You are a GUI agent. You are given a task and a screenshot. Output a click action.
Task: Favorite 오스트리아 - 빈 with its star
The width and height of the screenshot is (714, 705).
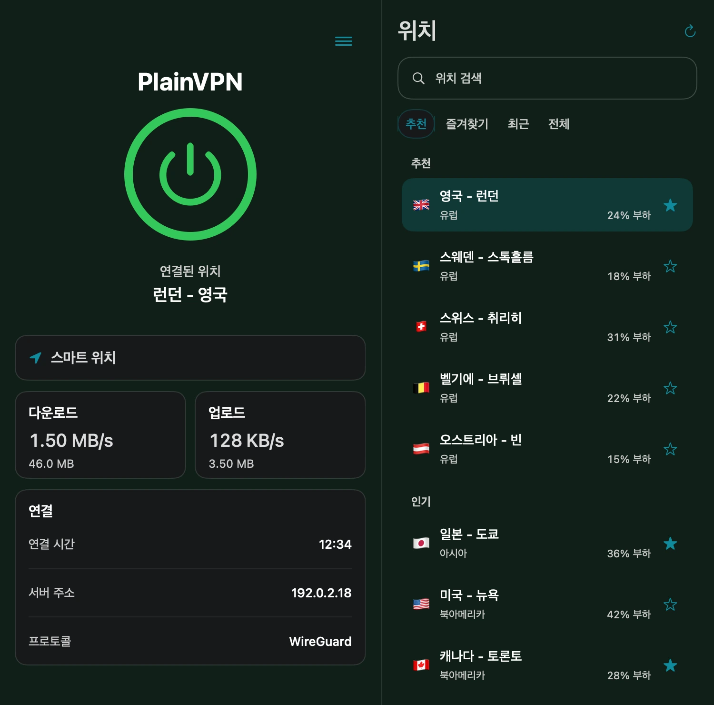coord(670,449)
